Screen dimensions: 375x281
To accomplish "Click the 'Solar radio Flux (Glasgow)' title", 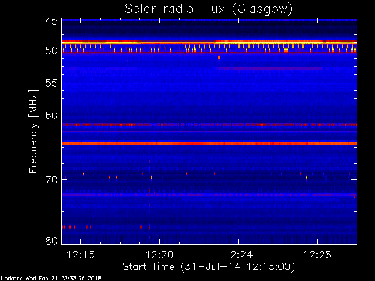I will pos(209,9).
